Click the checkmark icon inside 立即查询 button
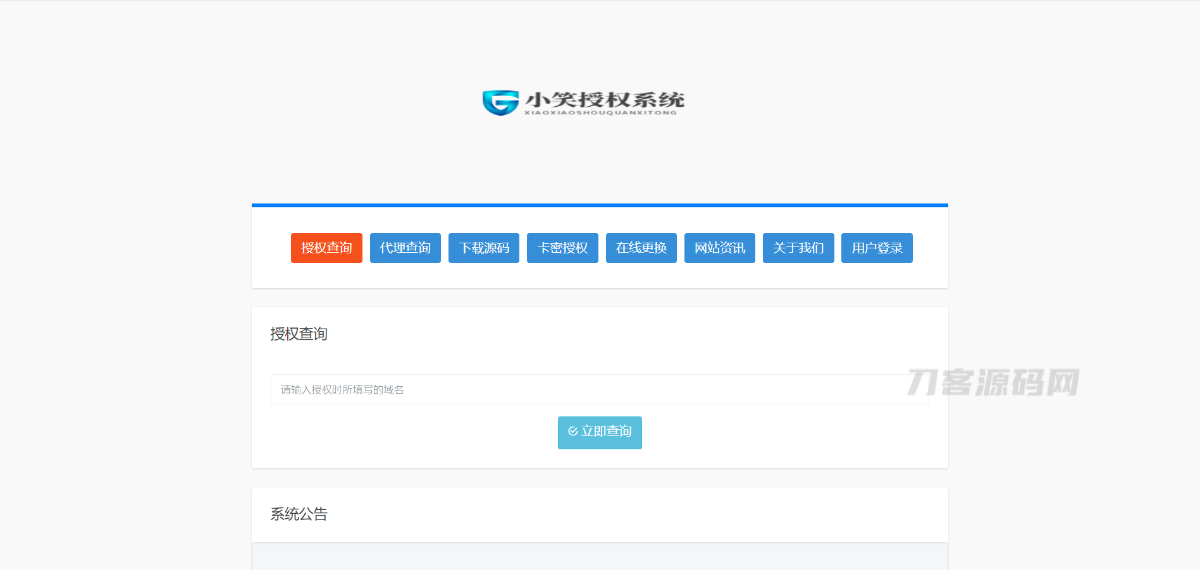This screenshot has width=1200, height=570. click(572, 431)
